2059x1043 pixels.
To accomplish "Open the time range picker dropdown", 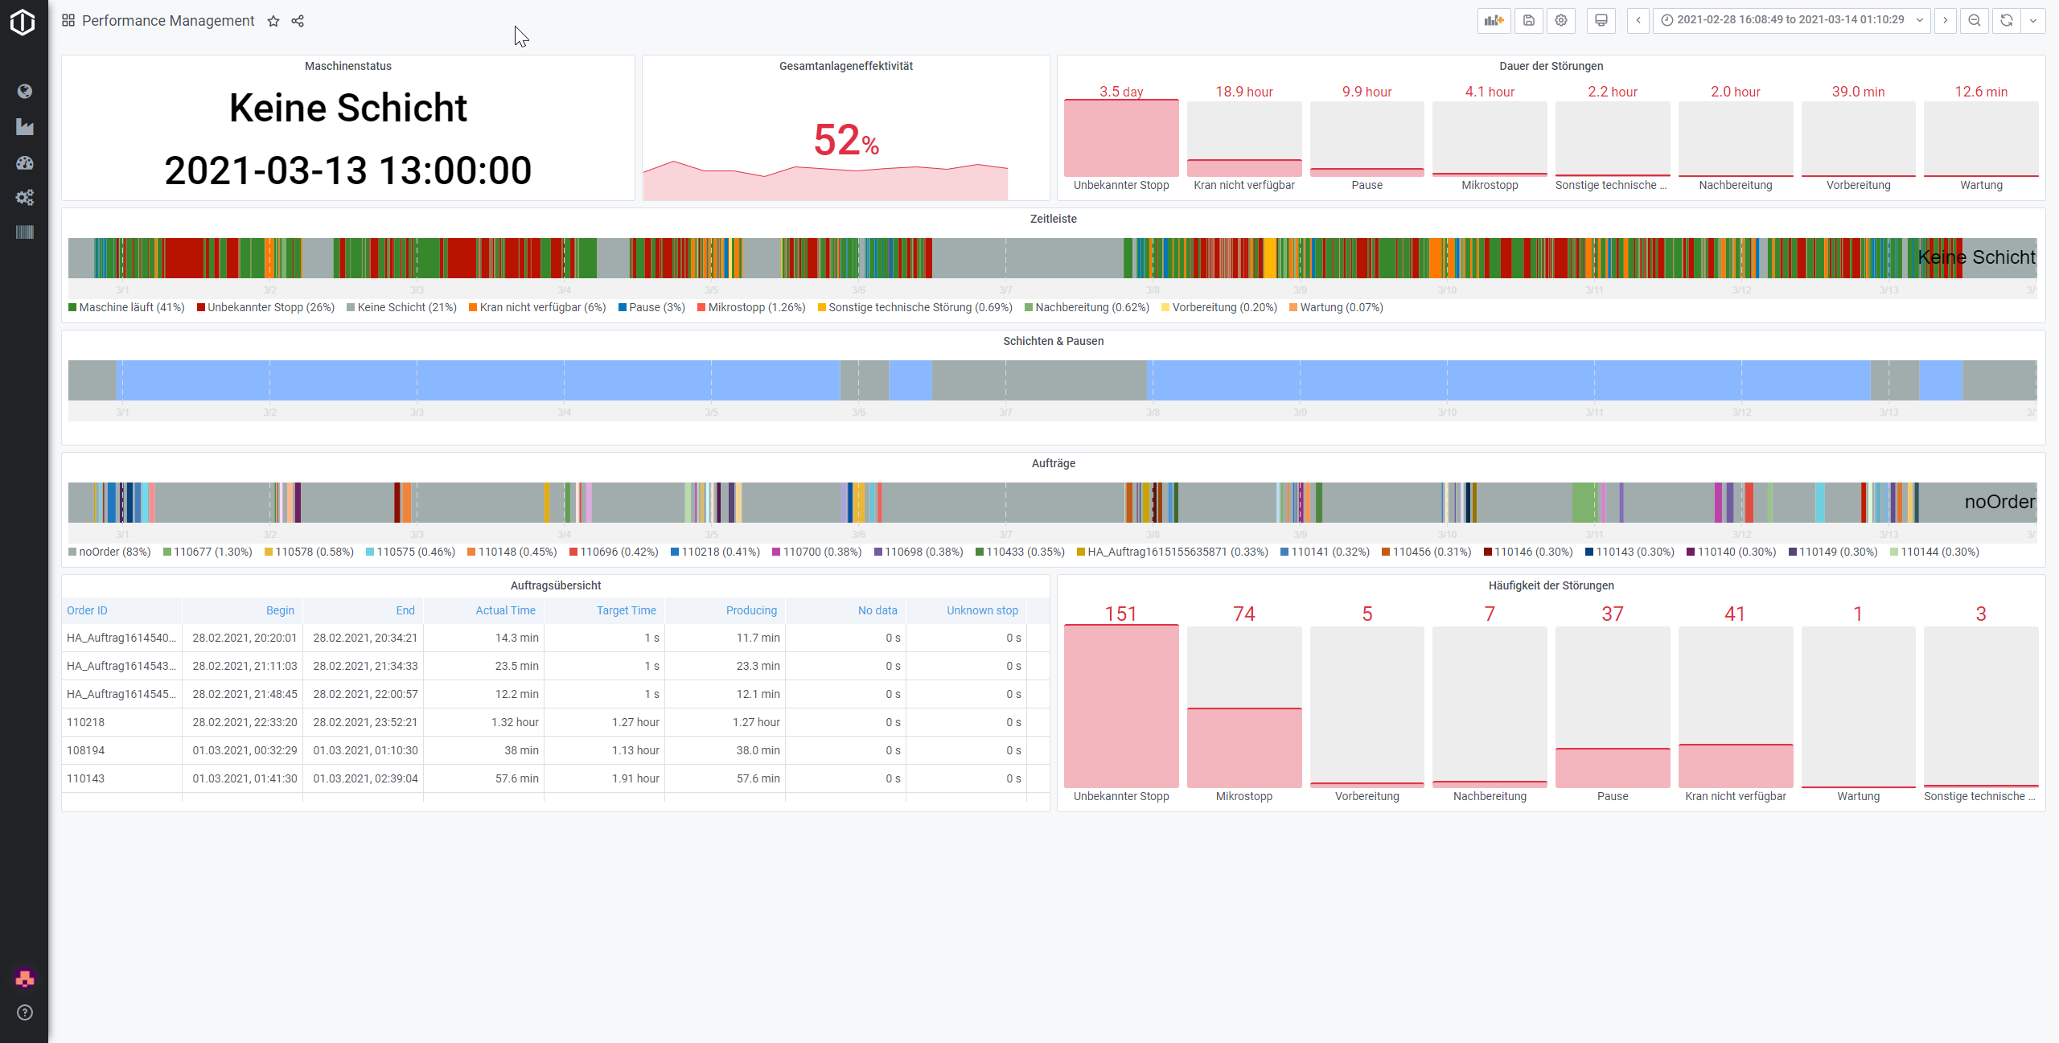I will [1792, 20].
